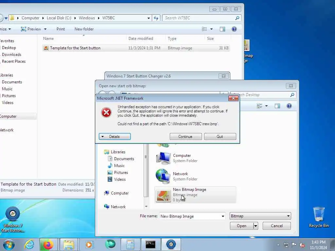Select Videos in Explorer libraries sidebar
The image size is (335, 251).
click(8, 102)
